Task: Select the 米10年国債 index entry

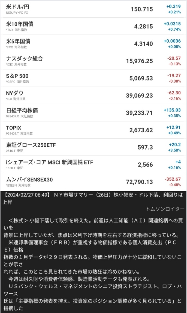Action: (20, 24)
